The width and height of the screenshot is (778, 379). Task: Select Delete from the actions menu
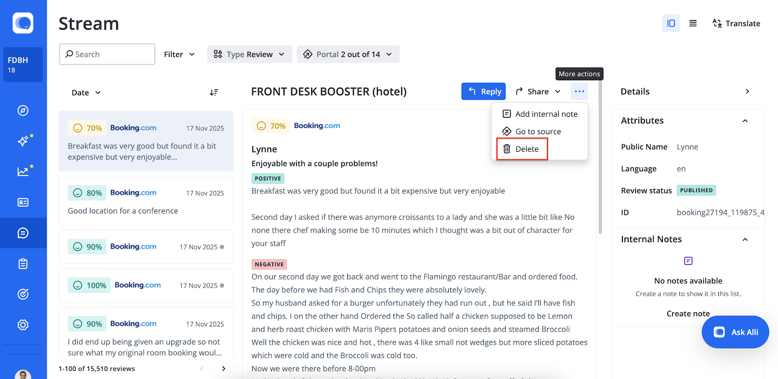[x=522, y=149]
